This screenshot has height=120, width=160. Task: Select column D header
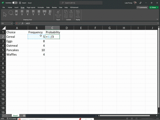click(x=67, y=28)
